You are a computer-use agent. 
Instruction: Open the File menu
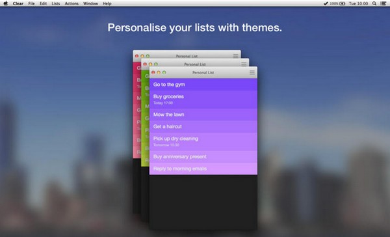tap(31, 3)
